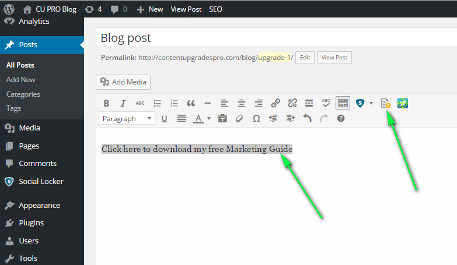Click the remove link icon

[x=292, y=103]
